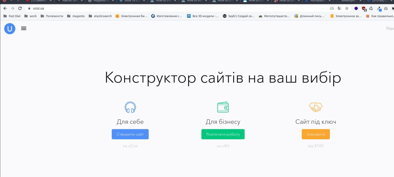The image size is (394, 177).
Task: Click the handshake icon above Сайт під ключ
Action: (316, 107)
